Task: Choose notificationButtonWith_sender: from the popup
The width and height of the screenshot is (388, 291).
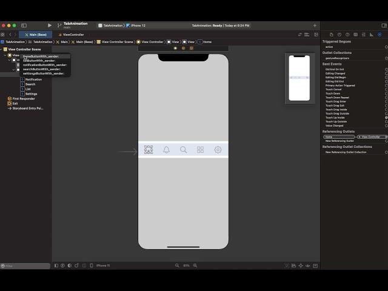Action: pos(45,65)
